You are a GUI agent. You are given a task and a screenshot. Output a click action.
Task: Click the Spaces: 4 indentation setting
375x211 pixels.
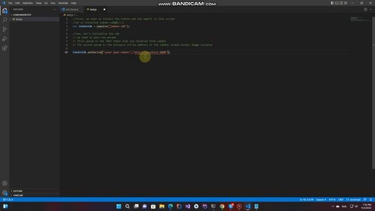click(x=321, y=199)
